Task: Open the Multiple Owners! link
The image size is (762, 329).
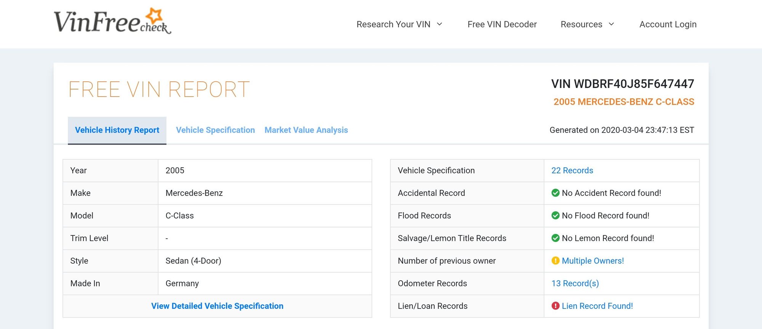Action: [593, 261]
